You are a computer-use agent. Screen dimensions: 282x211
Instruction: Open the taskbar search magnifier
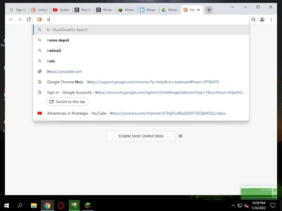click(20, 206)
